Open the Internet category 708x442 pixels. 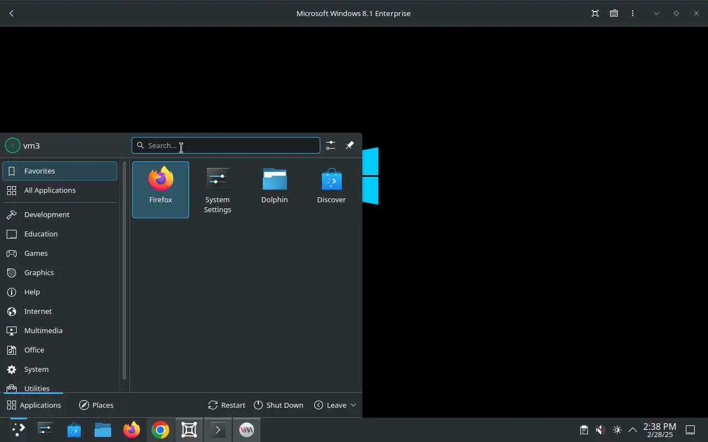[x=60, y=311]
